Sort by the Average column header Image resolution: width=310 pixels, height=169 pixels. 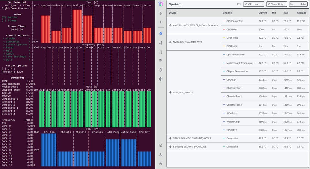[302, 13]
